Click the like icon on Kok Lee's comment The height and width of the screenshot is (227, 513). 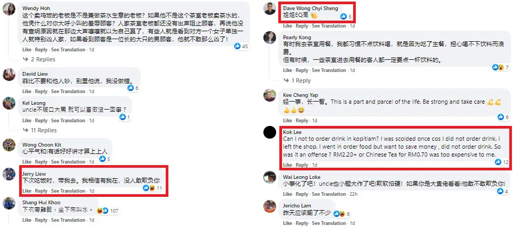tap(498, 162)
